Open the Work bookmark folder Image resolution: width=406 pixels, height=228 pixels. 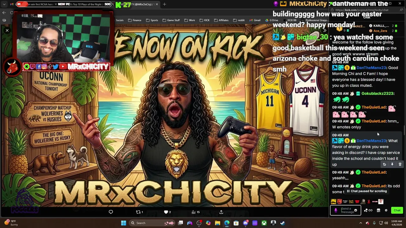click(190, 20)
